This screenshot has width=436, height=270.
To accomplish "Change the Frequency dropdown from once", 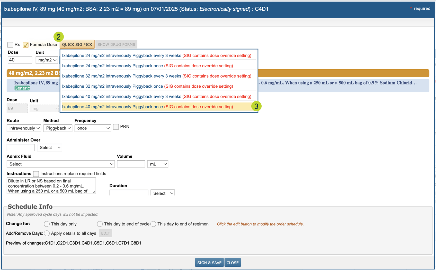I will (x=93, y=128).
